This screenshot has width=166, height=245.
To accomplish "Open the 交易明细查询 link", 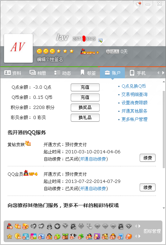I will pos(135,95).
